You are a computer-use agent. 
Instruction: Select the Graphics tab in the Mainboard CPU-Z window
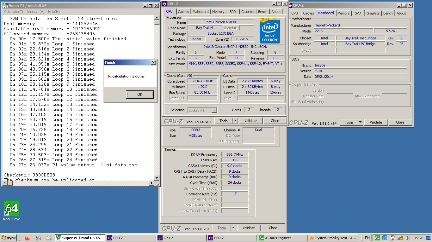coord(373,13)
